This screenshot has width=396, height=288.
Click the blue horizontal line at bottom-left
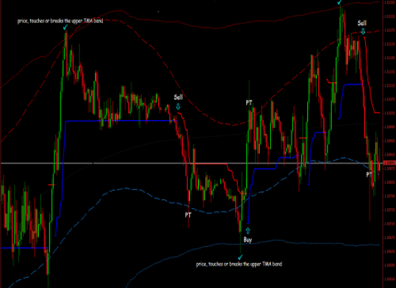[x=24, y=248]
